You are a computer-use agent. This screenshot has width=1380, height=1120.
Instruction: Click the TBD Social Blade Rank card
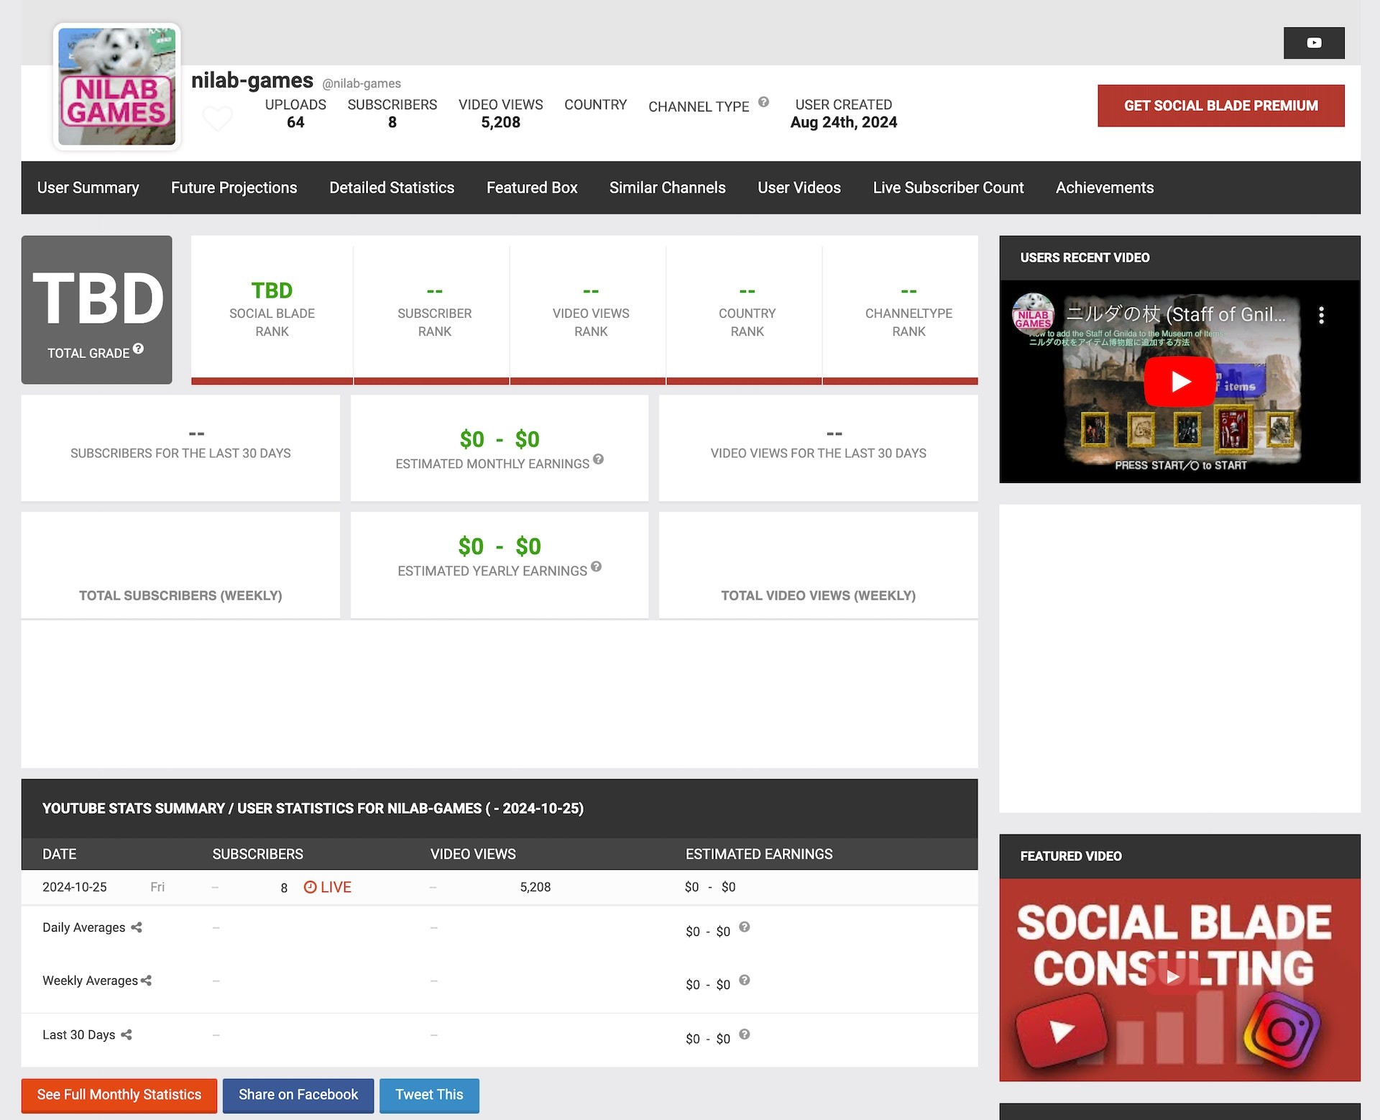272,310
